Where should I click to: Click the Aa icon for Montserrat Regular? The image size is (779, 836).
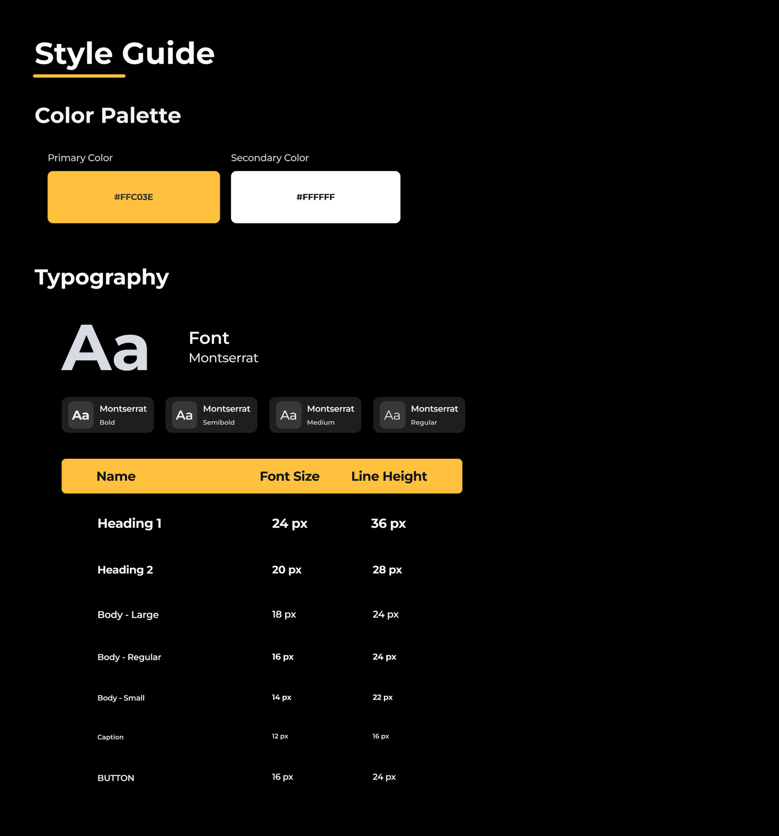[392, 415]
